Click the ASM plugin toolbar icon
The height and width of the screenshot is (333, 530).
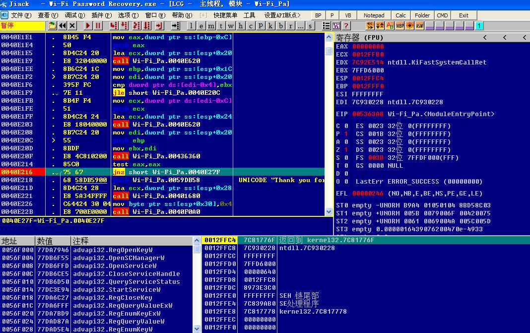coord(419,26)
